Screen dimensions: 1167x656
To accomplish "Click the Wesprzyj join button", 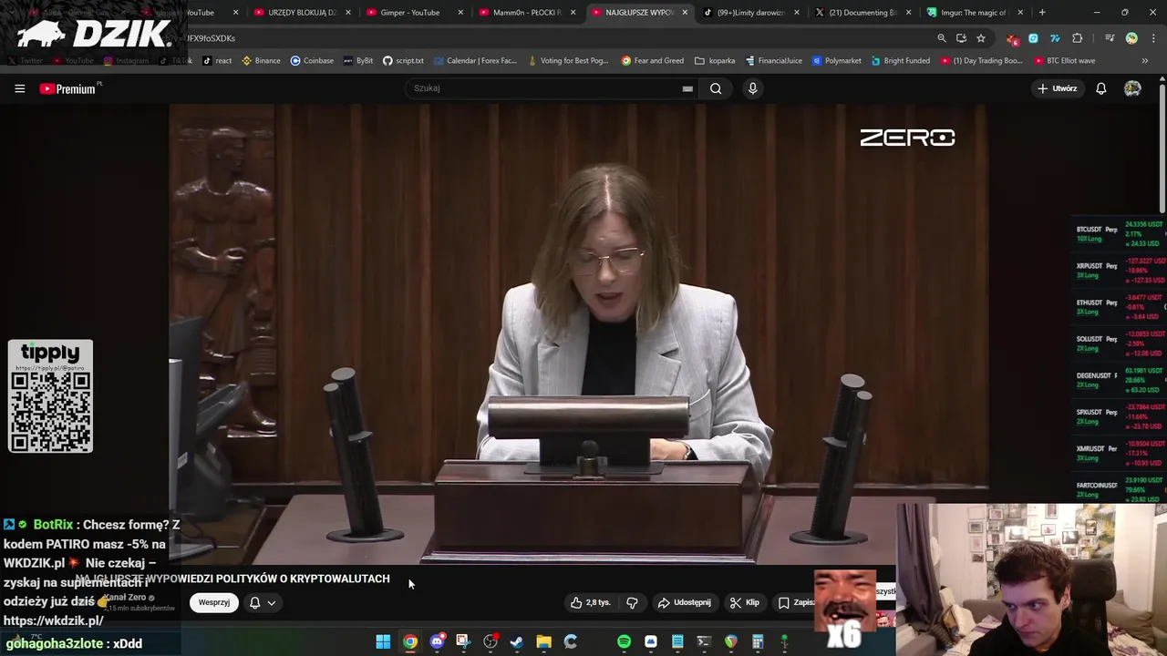I will coord(214,602).
